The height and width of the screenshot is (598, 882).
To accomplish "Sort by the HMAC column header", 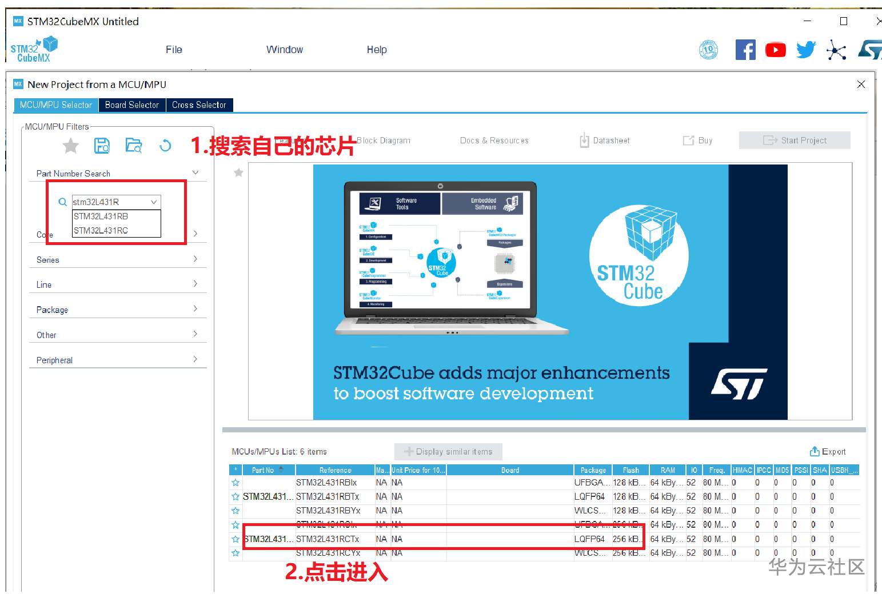I will click(x=743, y=470).
